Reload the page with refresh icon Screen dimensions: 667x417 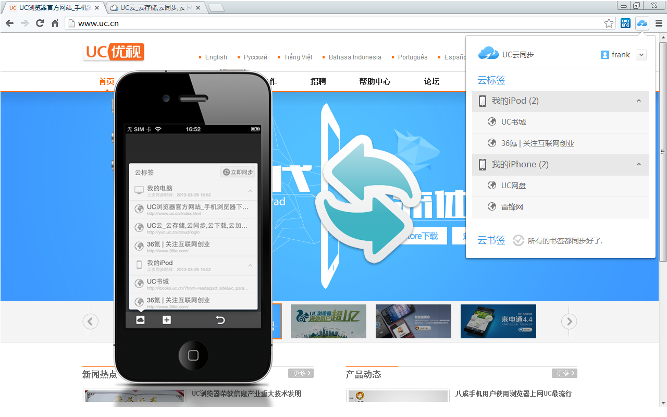click(x=40, y=23)
